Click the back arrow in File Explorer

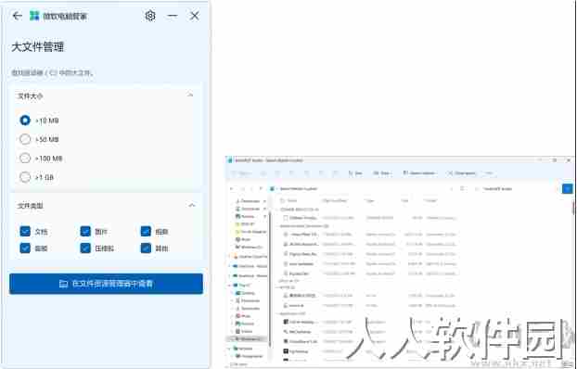pyautogui.click(x=232, y=189)
